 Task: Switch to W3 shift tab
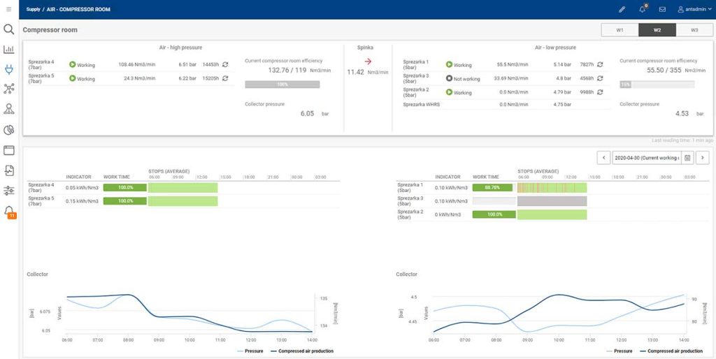point(694,30)
